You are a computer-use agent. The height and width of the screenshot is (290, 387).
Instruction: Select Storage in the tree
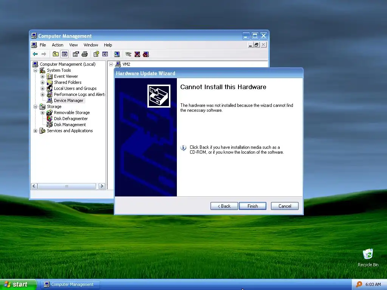(54, 106)
